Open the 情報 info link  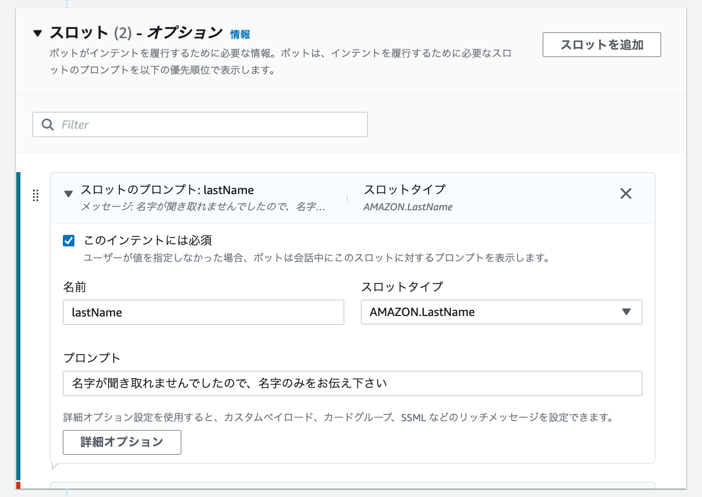[240, 35]
